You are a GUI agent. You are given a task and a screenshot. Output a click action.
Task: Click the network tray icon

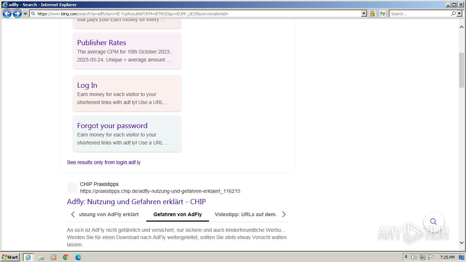(x=423, y=257)
